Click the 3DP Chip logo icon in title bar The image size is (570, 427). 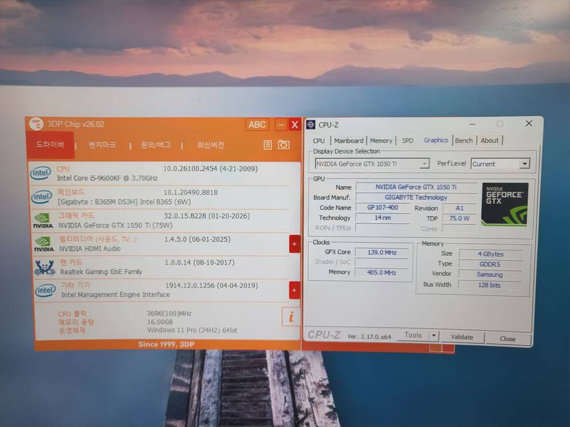click(36, 124)
